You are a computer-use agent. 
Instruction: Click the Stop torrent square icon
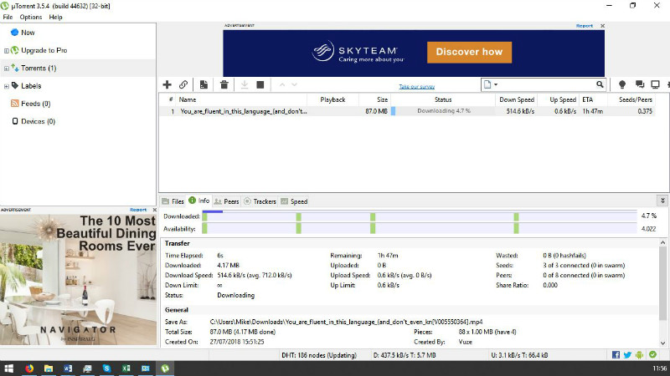[260, 84]
